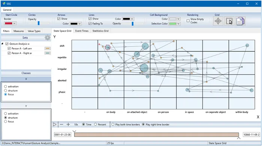This screenshot has width=262, height=146.
Task: Open the Event-Times tab
Action: pos(82,31)
